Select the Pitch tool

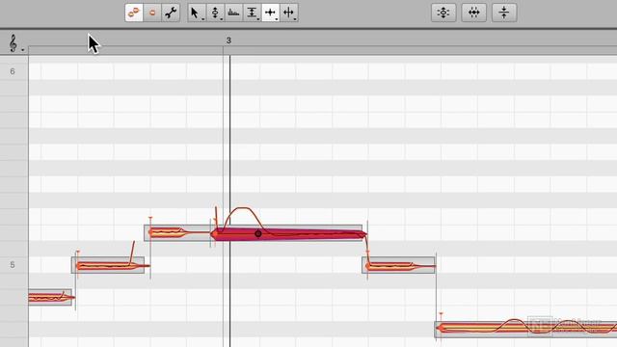(215, 13)
